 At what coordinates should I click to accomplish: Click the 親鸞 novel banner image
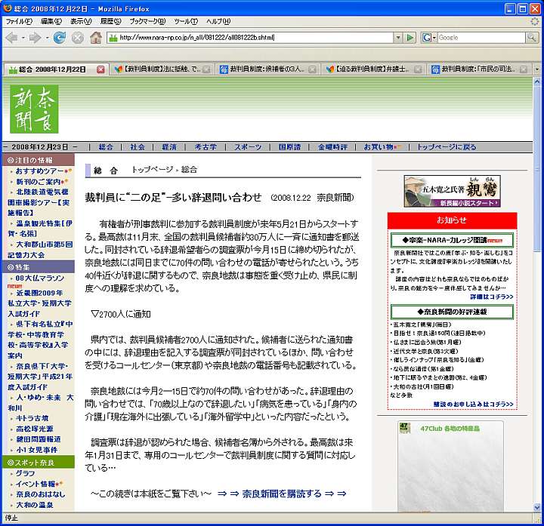(452, 192)
